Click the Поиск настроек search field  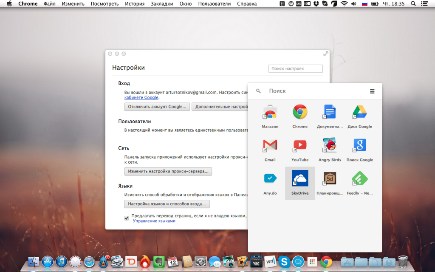(x=295, y=68)
